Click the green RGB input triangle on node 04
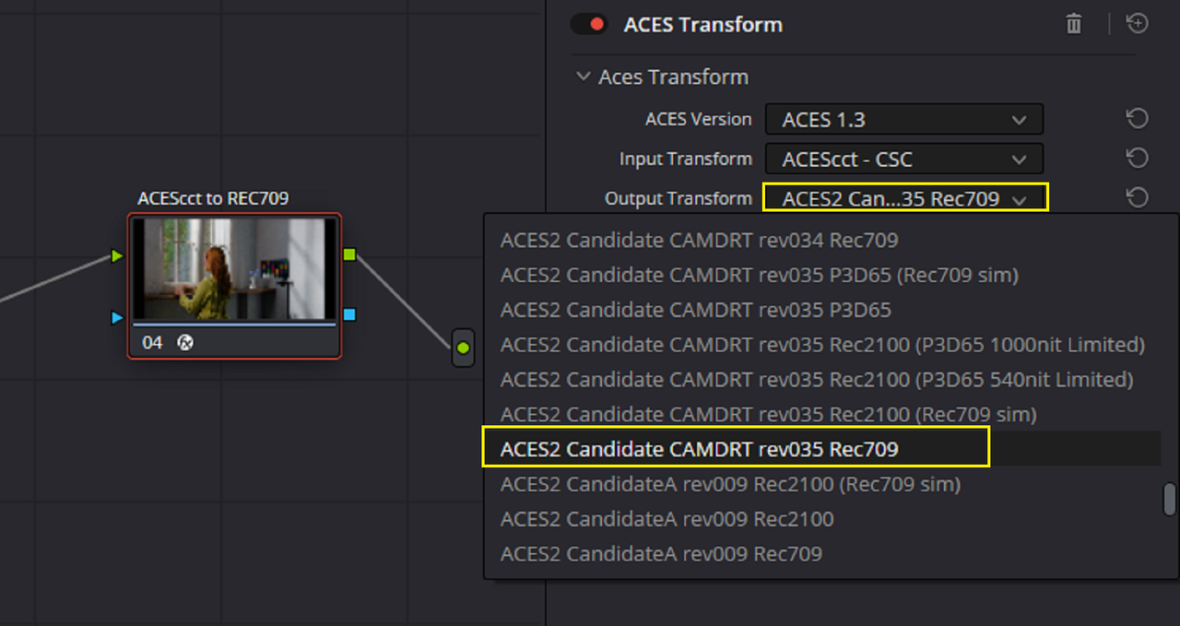This screenshot has height=626, width=1180. pos(117,255)
